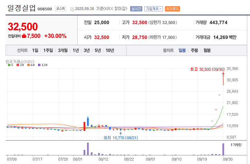This screenshot has height=164, width=250.
Task: Click the 실시간 real-time badge
Action: click(x=136, y=9)
